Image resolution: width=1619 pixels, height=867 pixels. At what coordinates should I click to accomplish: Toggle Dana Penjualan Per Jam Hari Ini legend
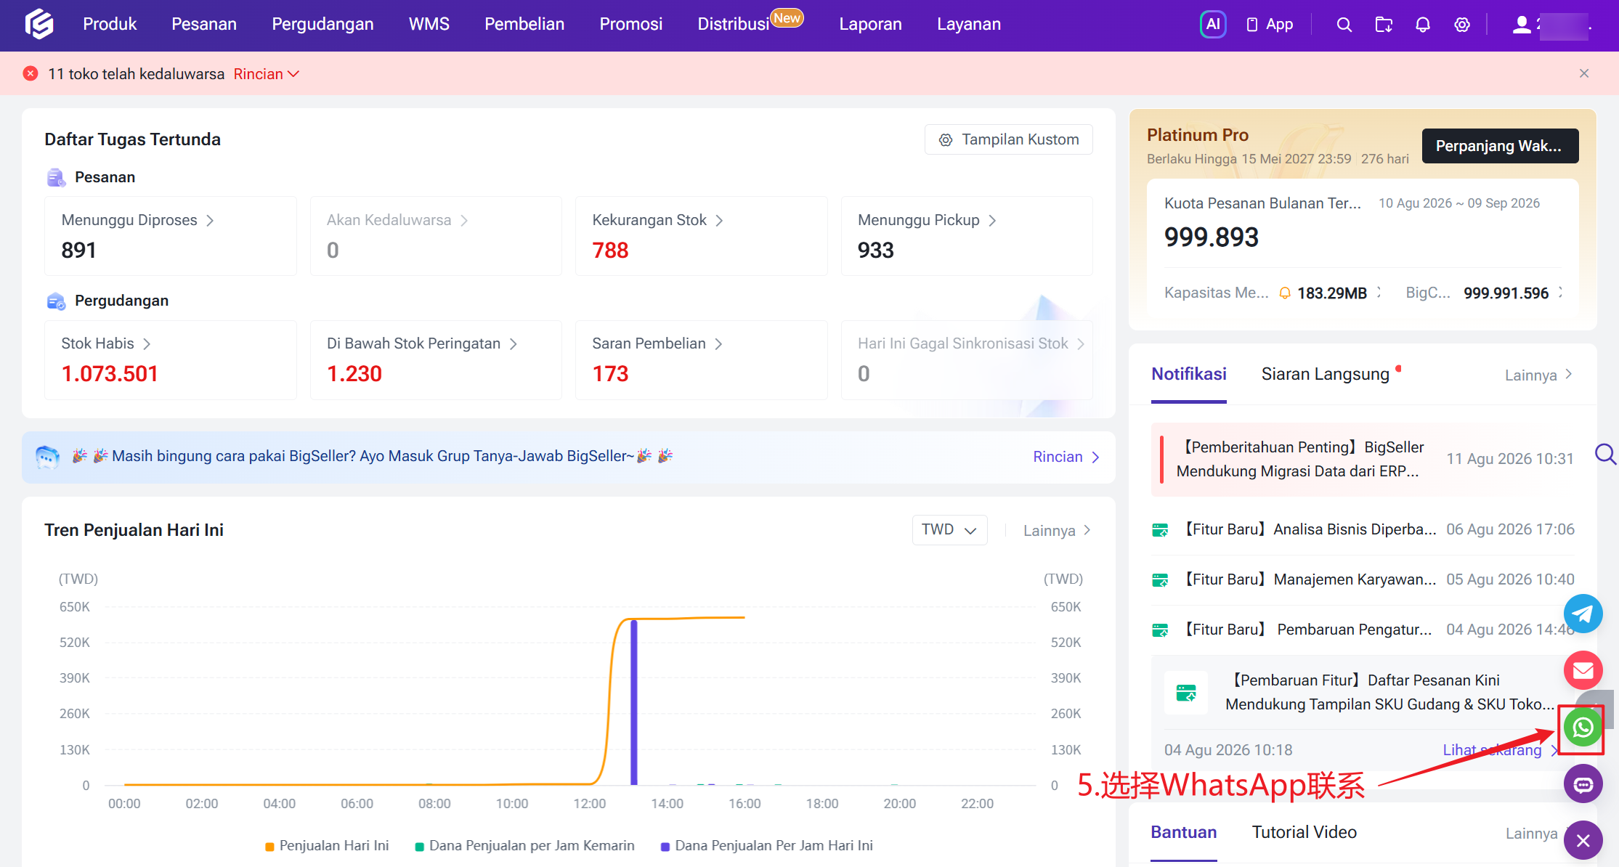(x=766, y=846)
